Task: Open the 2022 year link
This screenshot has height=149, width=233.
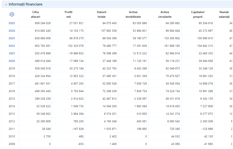Action: coord(12,46)
